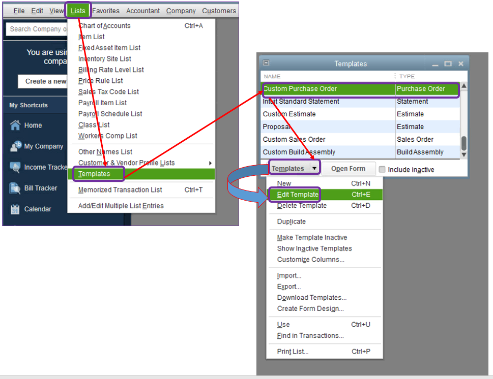Maximize the Templates window
Screen dimensions: 493x379
448,64
